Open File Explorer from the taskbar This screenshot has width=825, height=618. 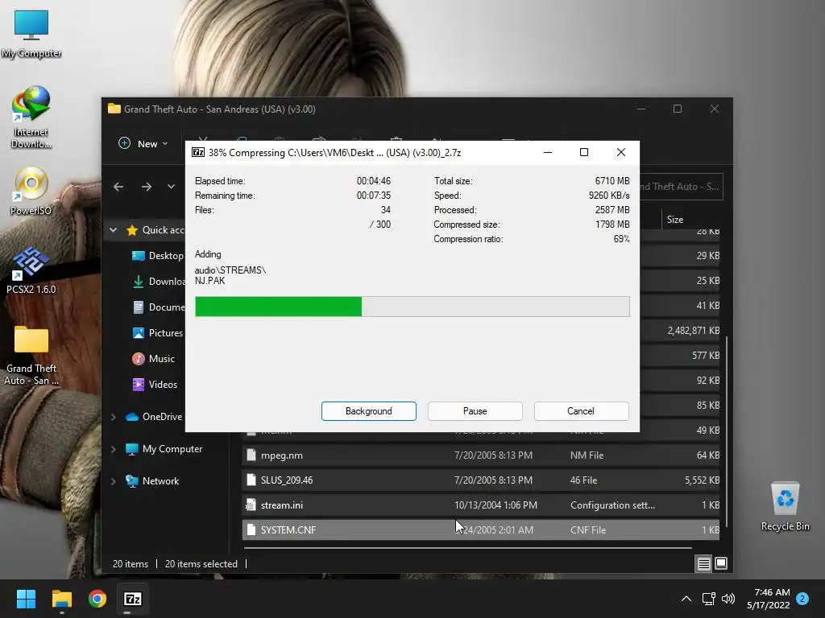pyautogui.click(x=61, y=599)
